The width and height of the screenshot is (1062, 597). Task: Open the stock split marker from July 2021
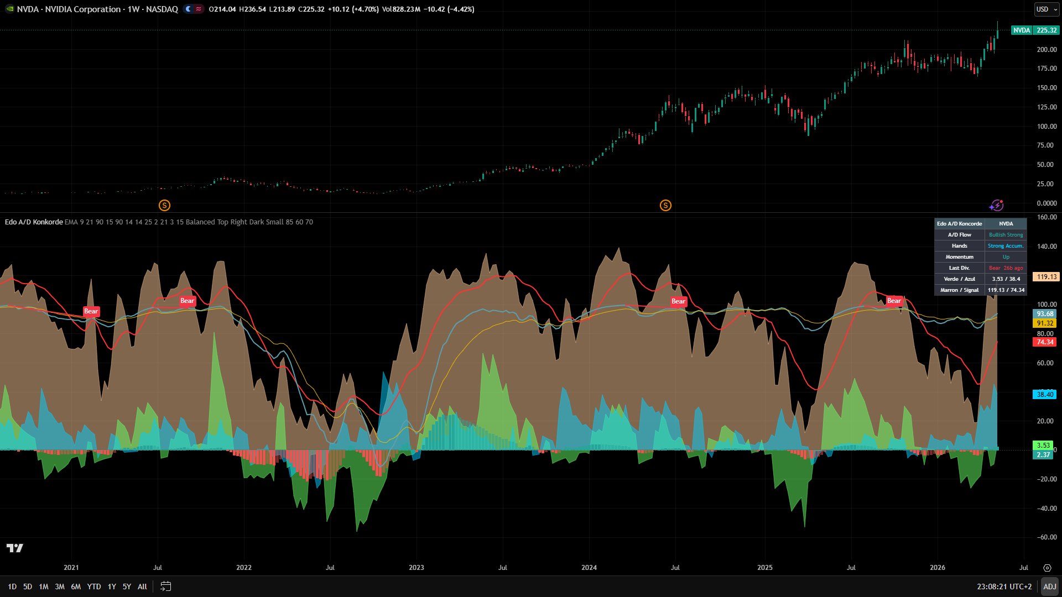click(164, 206)
